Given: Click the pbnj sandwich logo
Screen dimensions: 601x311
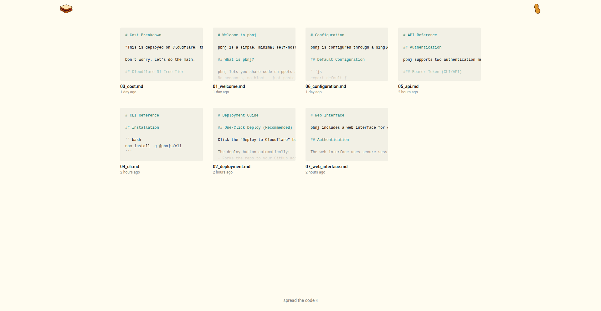Looking at the screenshot, I should [x=66, y=9].
